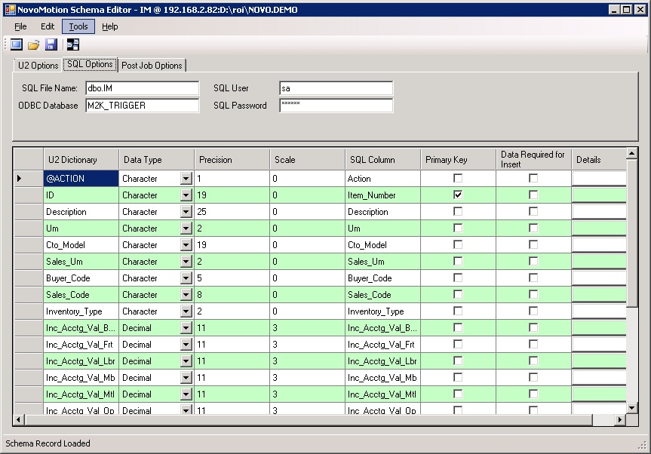The height and width of the screenshot is (454, 651).
Task: Expand the Data Type dropdown for Sales_Um
Action: pos(186,262)
